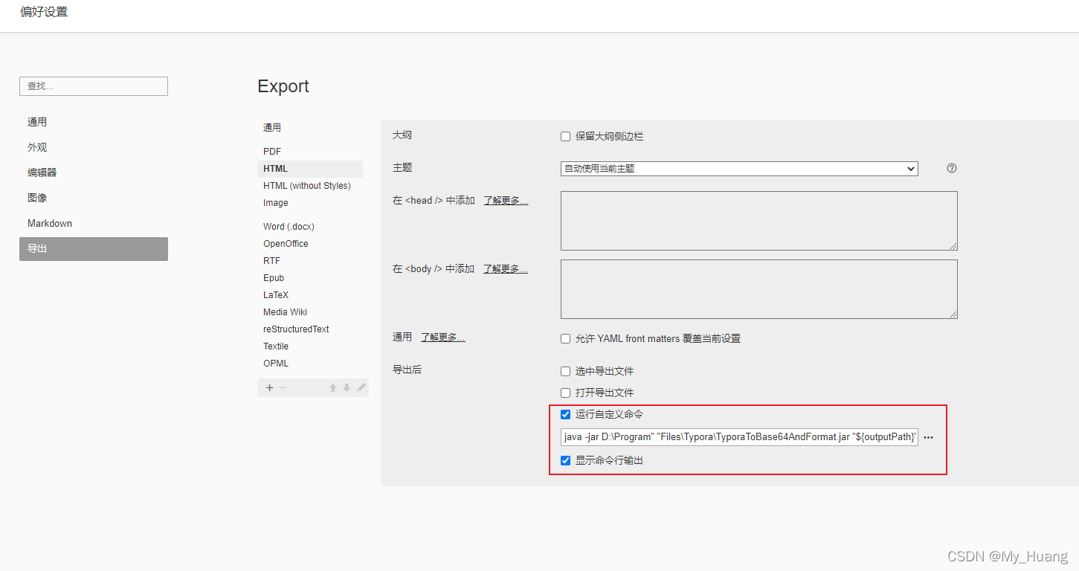Click the plus icon to add export format
Viewport: 1079px width, 571px height.
coord(269,387)
